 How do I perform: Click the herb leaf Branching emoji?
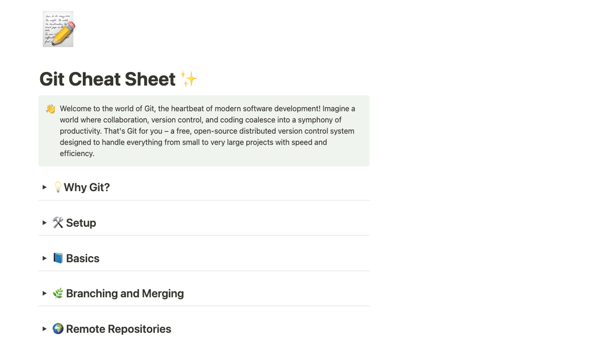(x=58, y=294)
